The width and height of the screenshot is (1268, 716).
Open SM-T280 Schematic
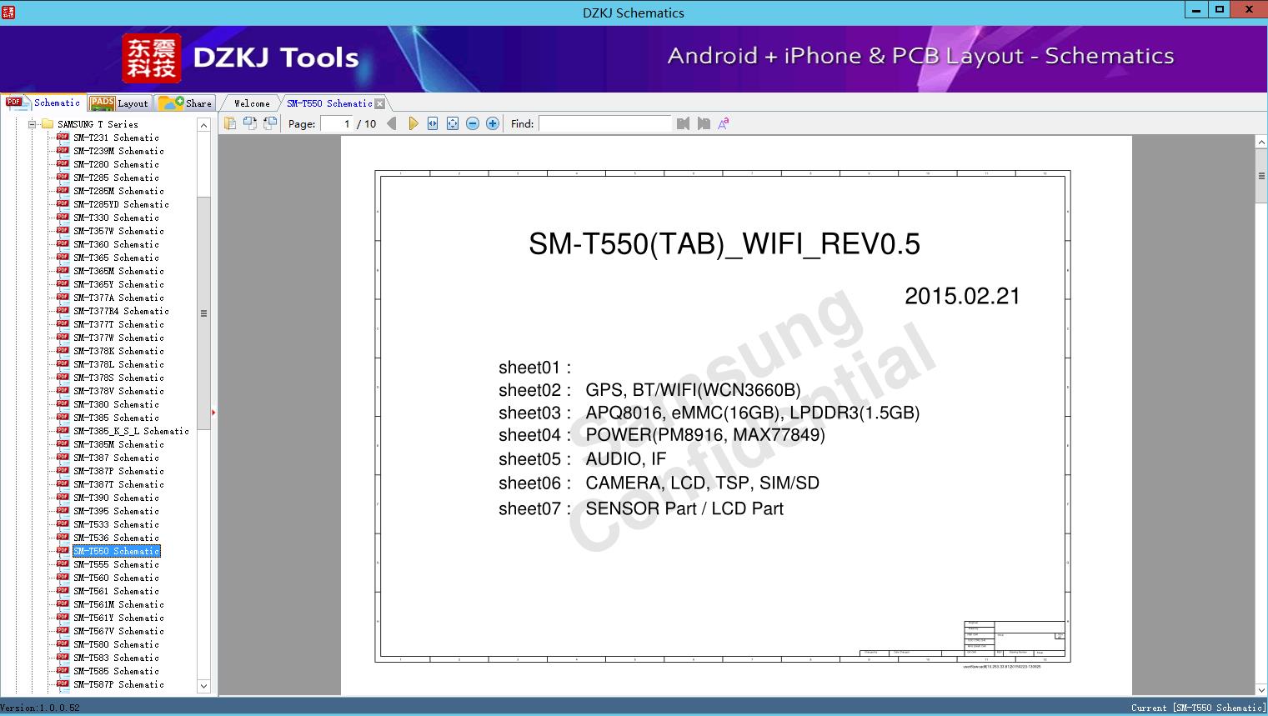click(116, 164)
